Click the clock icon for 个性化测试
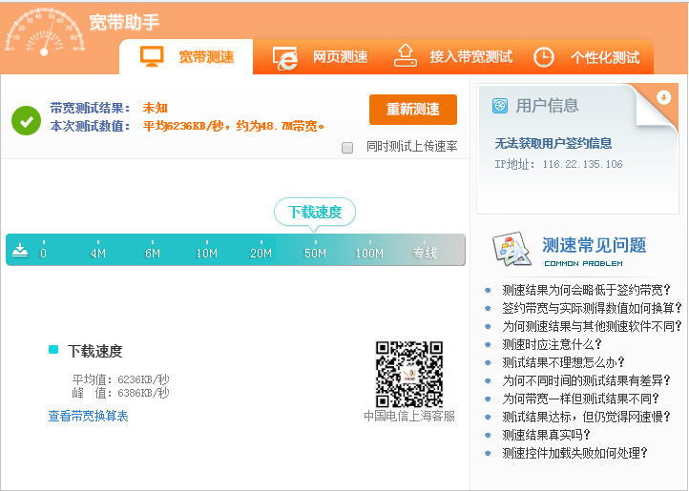689x491 pixels. click(543, 57)
